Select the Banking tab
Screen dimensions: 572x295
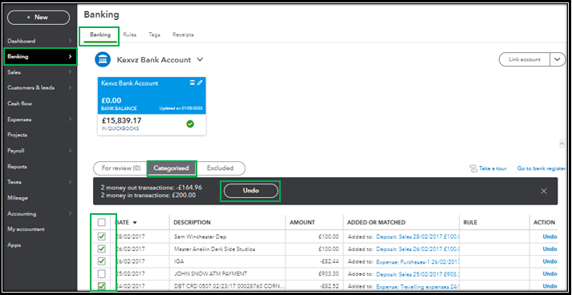pyautogui.click(x=100, y=34)
